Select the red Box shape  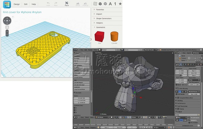[99, 36]
